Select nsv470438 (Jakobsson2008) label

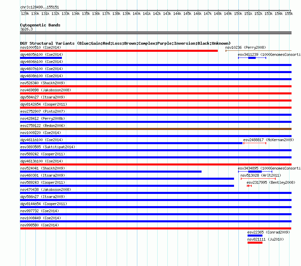(46, 190)
